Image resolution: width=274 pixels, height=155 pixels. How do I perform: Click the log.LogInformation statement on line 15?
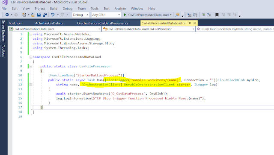tap(131, 98)
